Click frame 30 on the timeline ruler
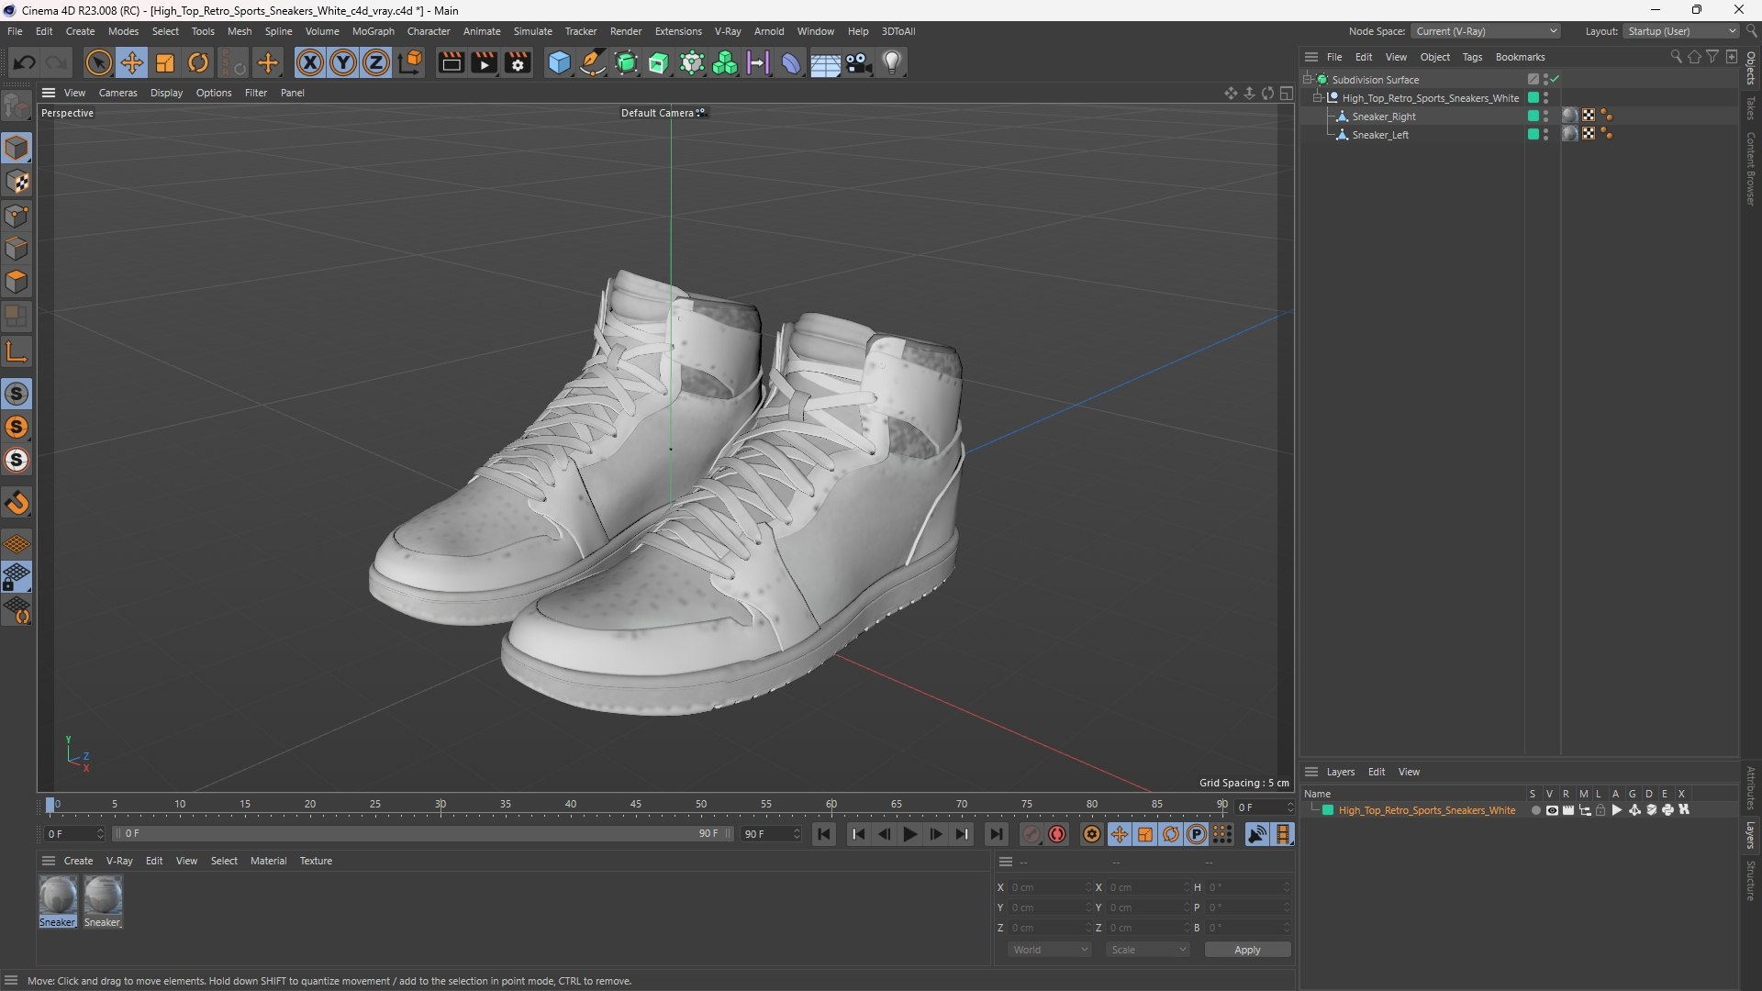Image resolution: width=1762 pixels, height=991 pixels. 440,805
